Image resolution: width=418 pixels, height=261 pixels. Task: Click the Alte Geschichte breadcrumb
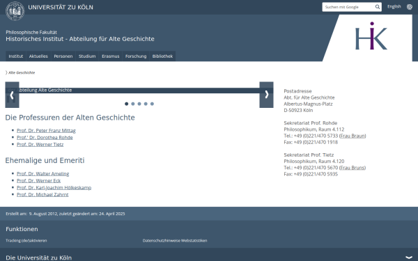point(22,72)
